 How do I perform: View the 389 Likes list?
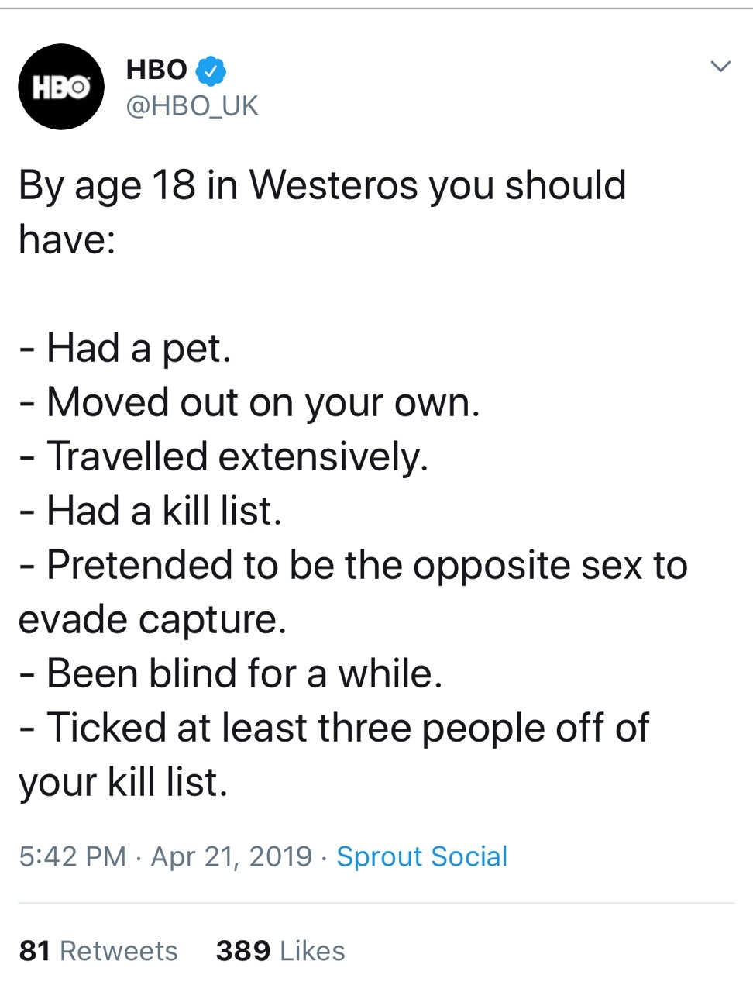280,951
